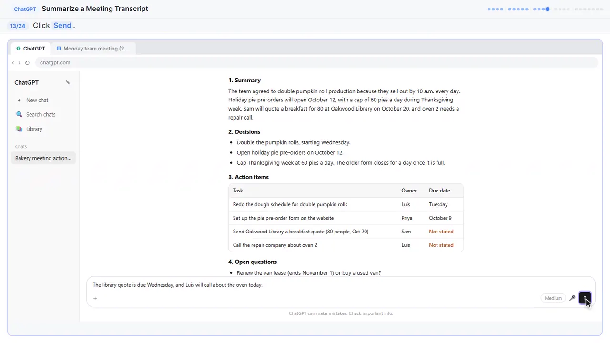Screen dimensions: 610x343
Task: Click the ChatGPT sidebar title
Action: click(x=26, y=82)
